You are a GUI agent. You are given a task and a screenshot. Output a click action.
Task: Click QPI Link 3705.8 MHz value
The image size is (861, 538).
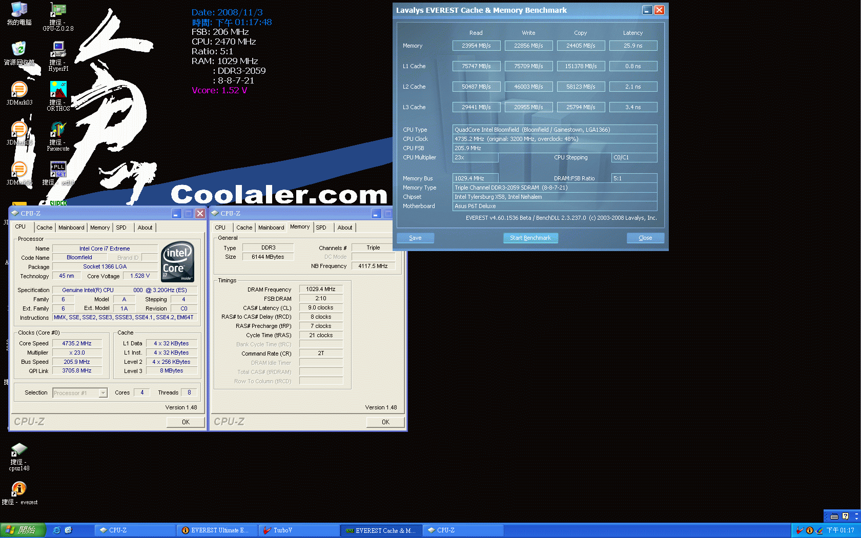point(77,370)
